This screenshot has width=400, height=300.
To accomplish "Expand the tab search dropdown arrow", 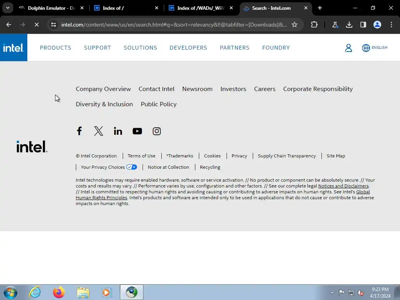I will [x=8, y=8].
